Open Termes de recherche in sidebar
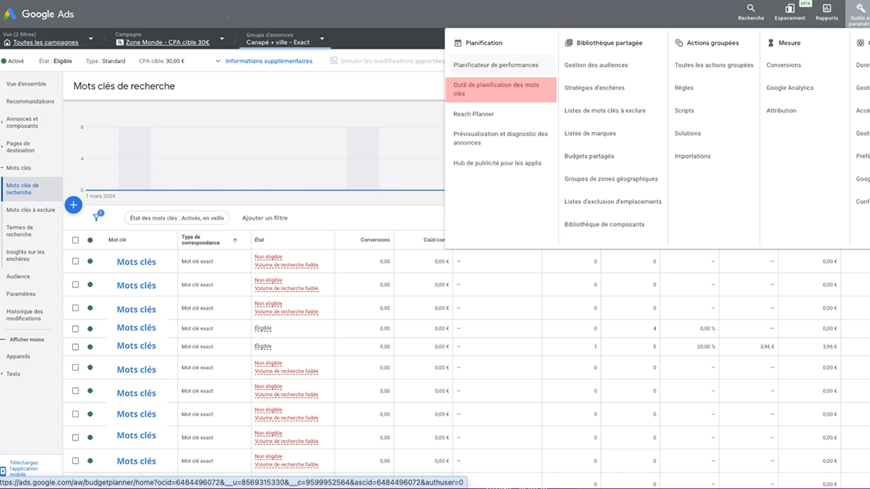Screen dimensions: 870x489 [19, 231]
